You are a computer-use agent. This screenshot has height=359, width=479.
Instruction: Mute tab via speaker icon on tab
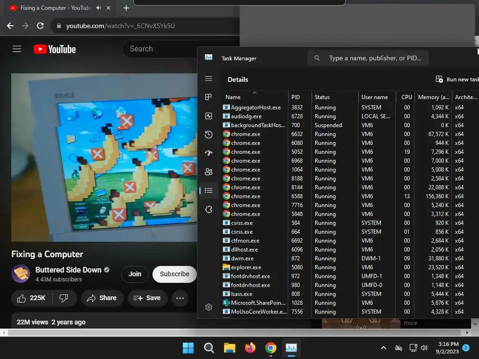pos(98,8)
